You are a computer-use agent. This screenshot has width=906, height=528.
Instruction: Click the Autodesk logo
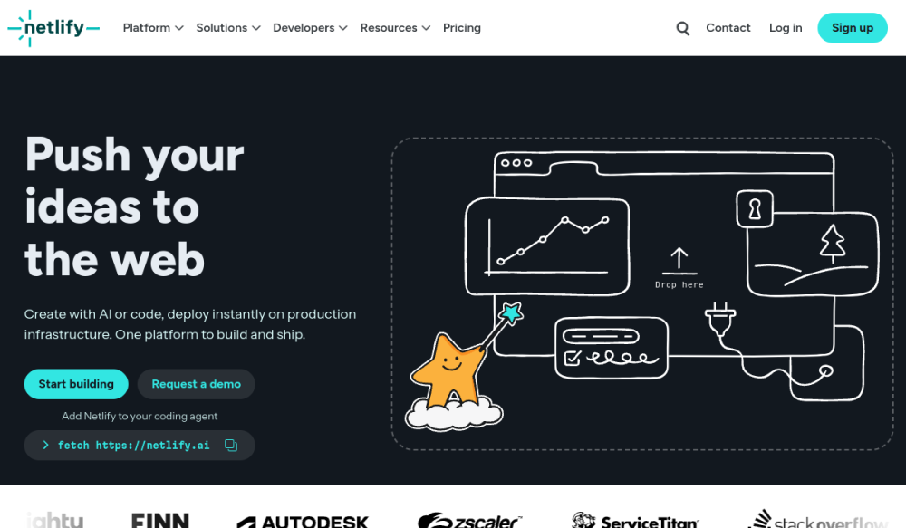point(303,521)
